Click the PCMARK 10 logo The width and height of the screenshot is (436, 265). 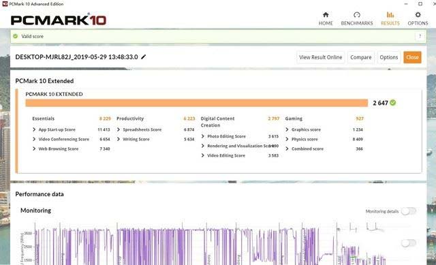coord(59,20)
